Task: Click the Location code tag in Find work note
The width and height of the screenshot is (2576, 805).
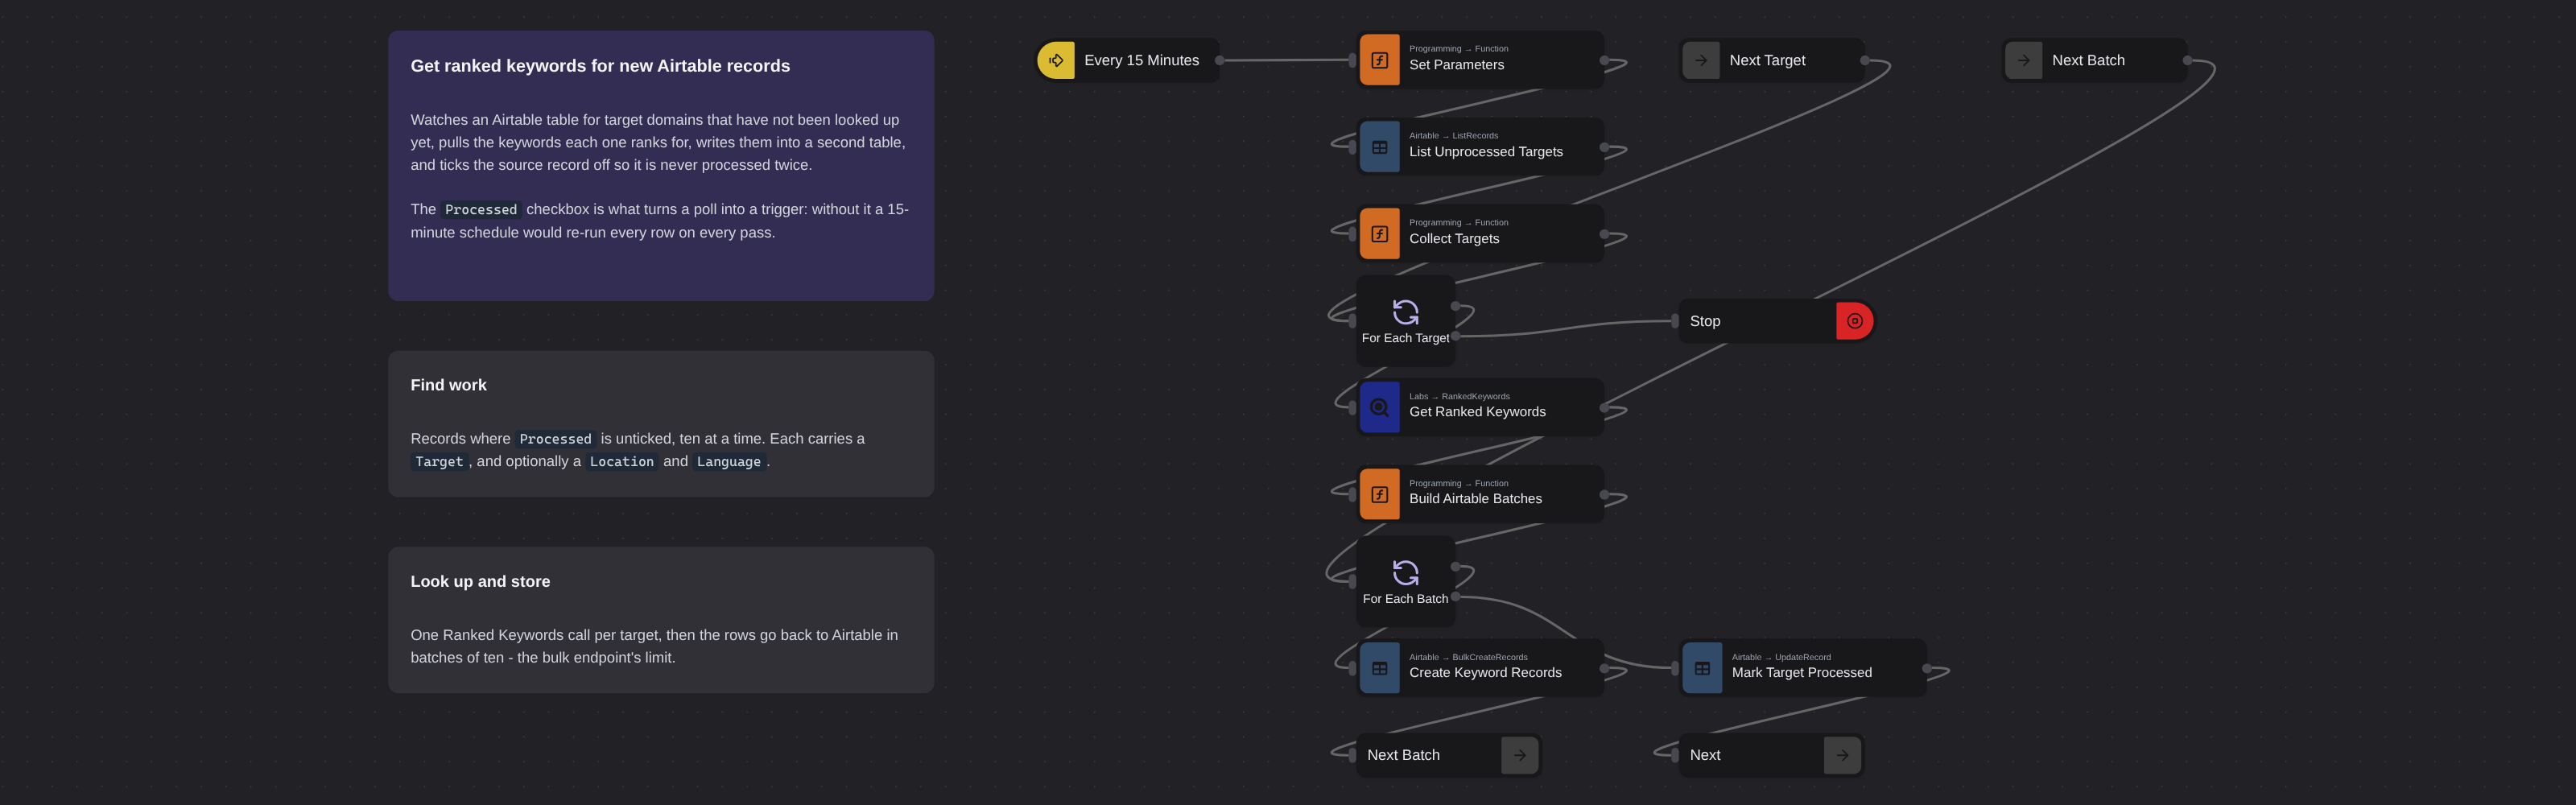Action: coord(621,462)
